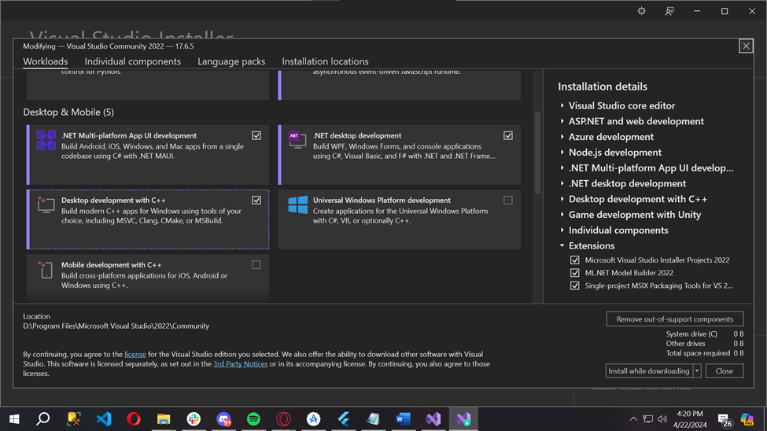The height and width of the screenshot is (431, 767).
Task: Click Install while downloading button
Action: (649, 370)
